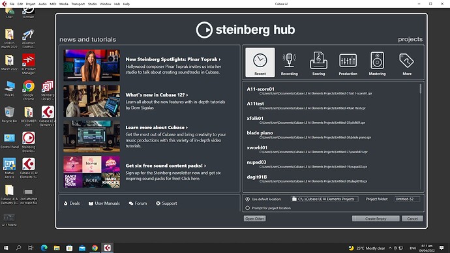Open the Studio menu

pos(92,4)
